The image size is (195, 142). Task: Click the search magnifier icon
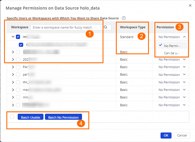click(x=106, y=27)
